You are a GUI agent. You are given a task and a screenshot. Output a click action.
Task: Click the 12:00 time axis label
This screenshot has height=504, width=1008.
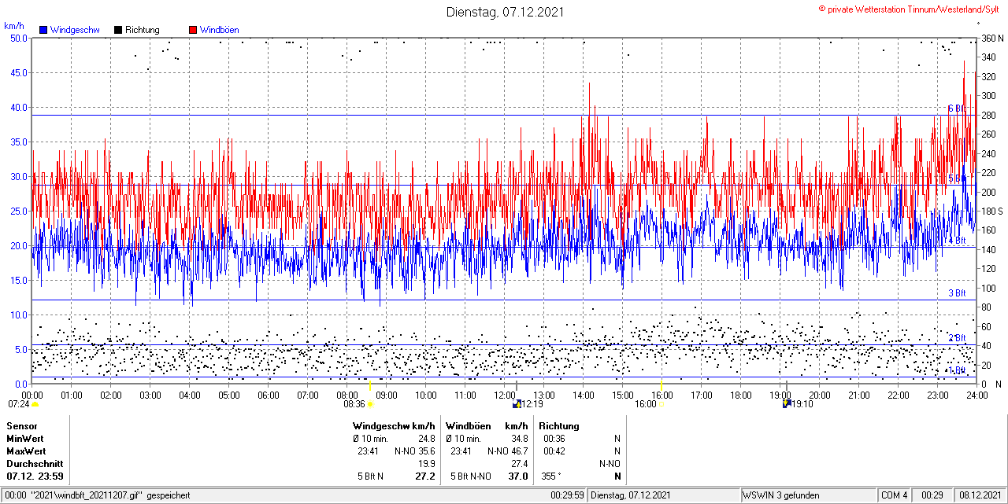pyautogui.click(x=504, y=395)
